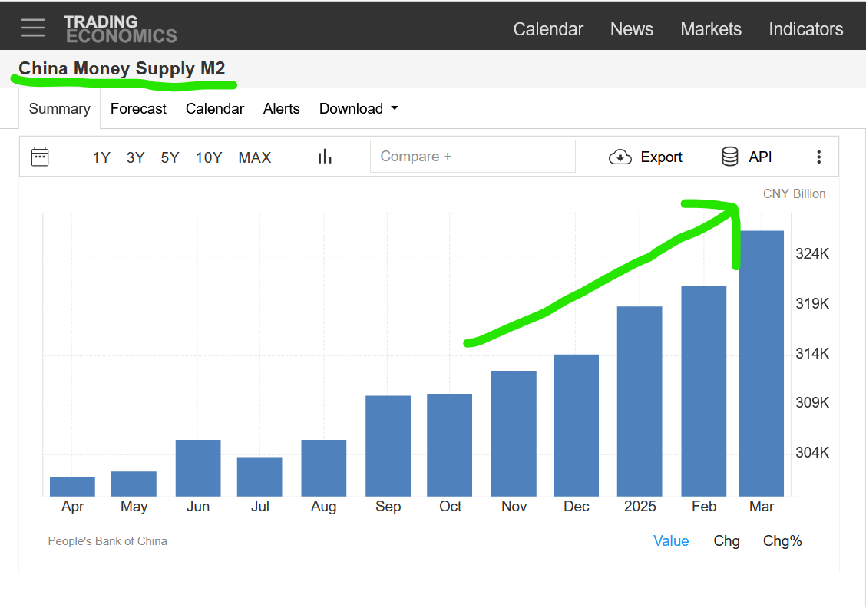Screen dimensions: 866x608
Task: Click the 314K axis label
Action: pos(812,353)
